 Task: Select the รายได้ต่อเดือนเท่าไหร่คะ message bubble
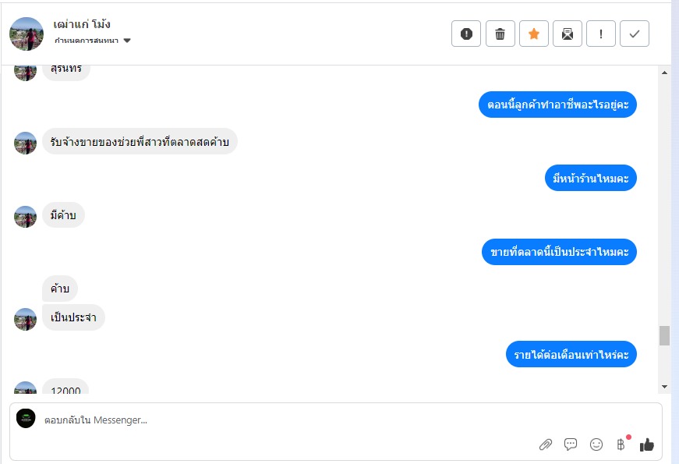point(571,354)
